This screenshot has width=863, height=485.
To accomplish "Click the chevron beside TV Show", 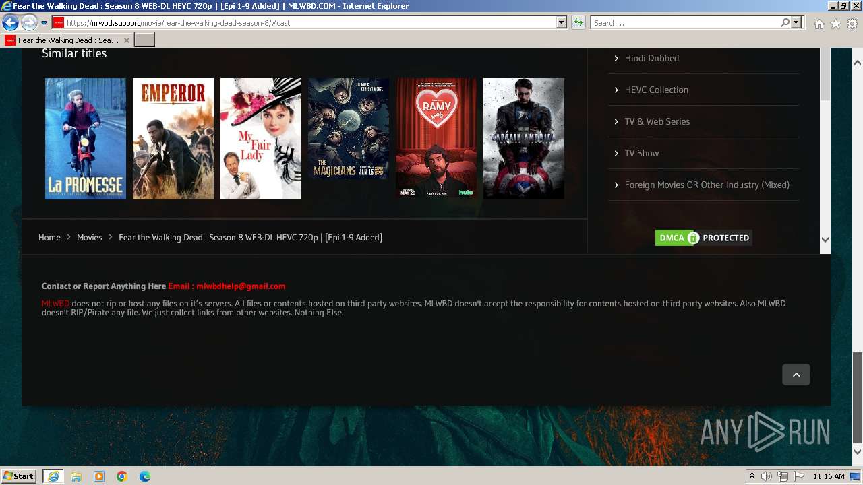I will click(616, 153).
